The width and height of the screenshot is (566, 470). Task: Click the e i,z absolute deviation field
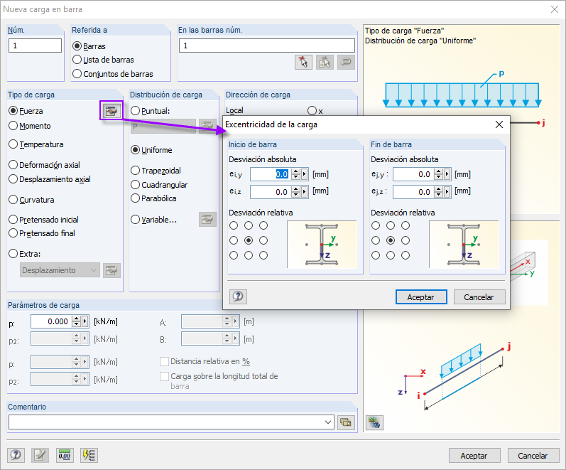click(x=271, y=191)
